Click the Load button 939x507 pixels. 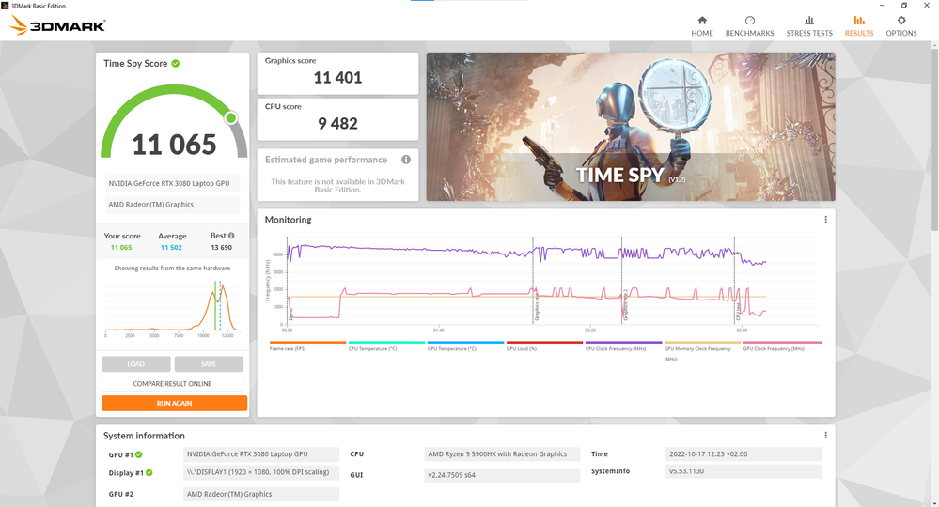point(136,364)
